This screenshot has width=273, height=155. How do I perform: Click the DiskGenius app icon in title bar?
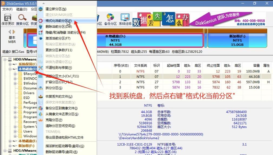pyautogui.click(x=3, y=3)
